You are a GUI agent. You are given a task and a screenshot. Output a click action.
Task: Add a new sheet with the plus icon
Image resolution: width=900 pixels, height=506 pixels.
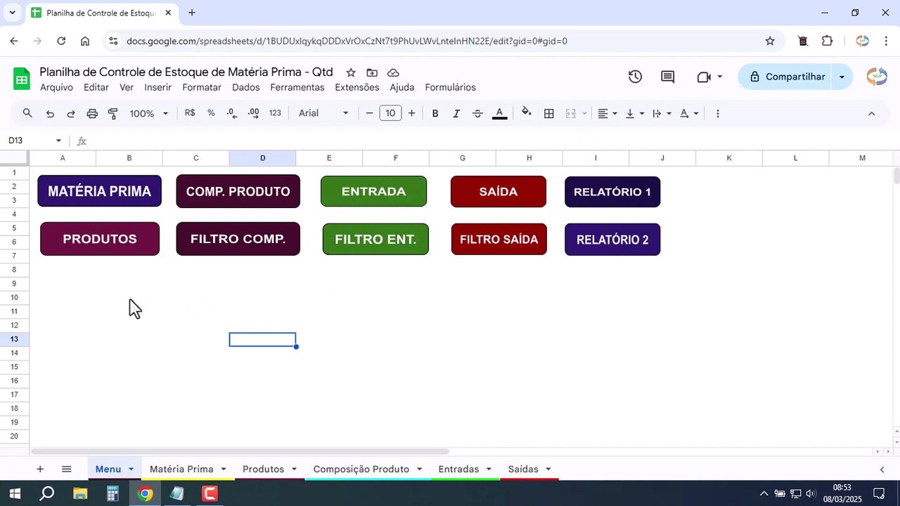coord(40,469)
